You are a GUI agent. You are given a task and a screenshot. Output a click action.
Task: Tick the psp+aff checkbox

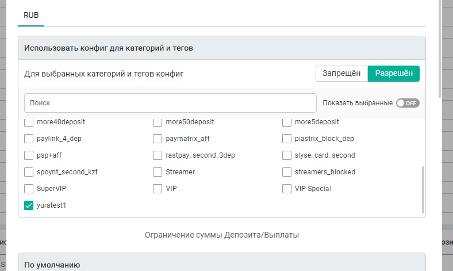pos(29,155)
